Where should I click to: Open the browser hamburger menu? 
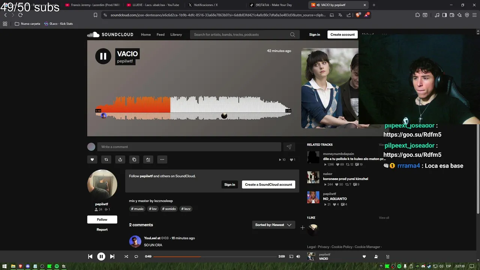click(474, 15)
